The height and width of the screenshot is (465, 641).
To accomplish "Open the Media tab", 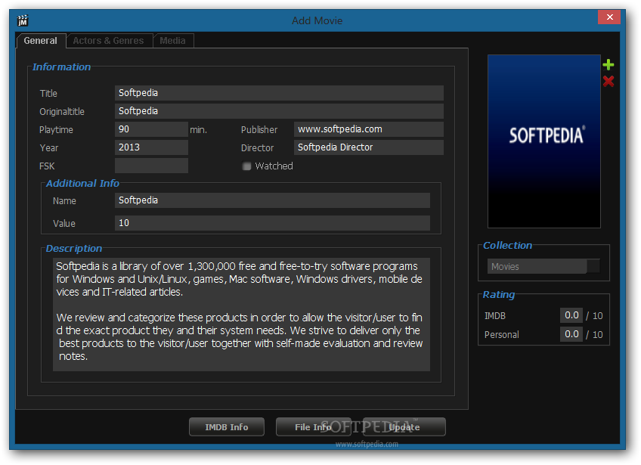I will point(172,41).
